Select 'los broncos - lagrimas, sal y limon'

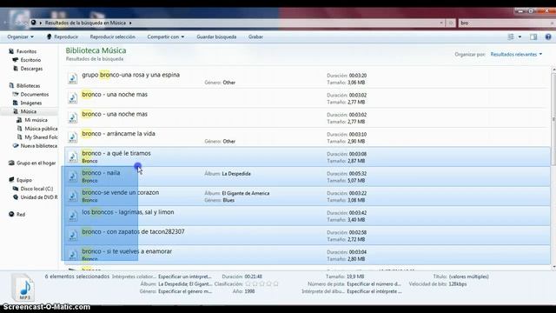pos(128,212)
